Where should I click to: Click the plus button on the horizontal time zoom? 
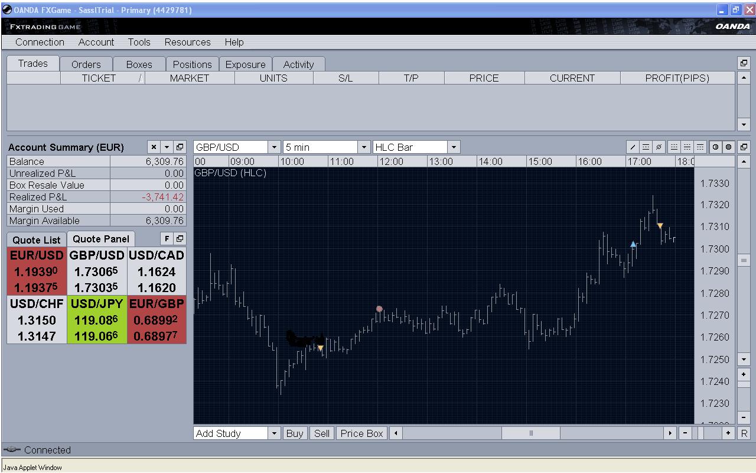728,433
